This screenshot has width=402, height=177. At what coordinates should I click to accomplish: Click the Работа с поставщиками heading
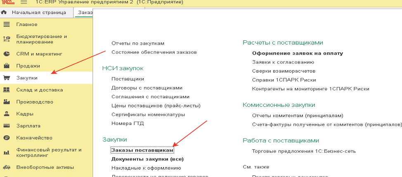[281, 140]
